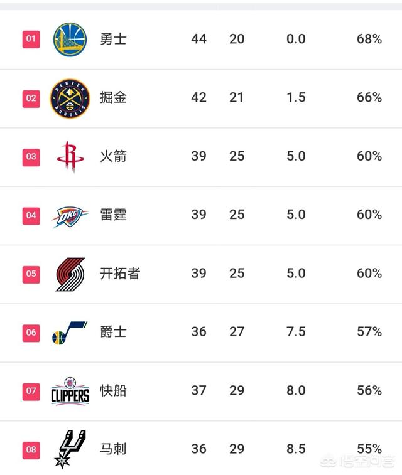
Task: Select the Houston Rockets logo
Action: coord(70,157)
